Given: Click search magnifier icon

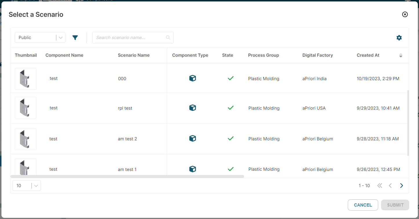Looking at the screenshot, I should (x=168, y=38).
